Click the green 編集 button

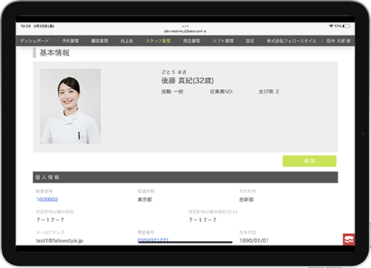tap(309, 161)
